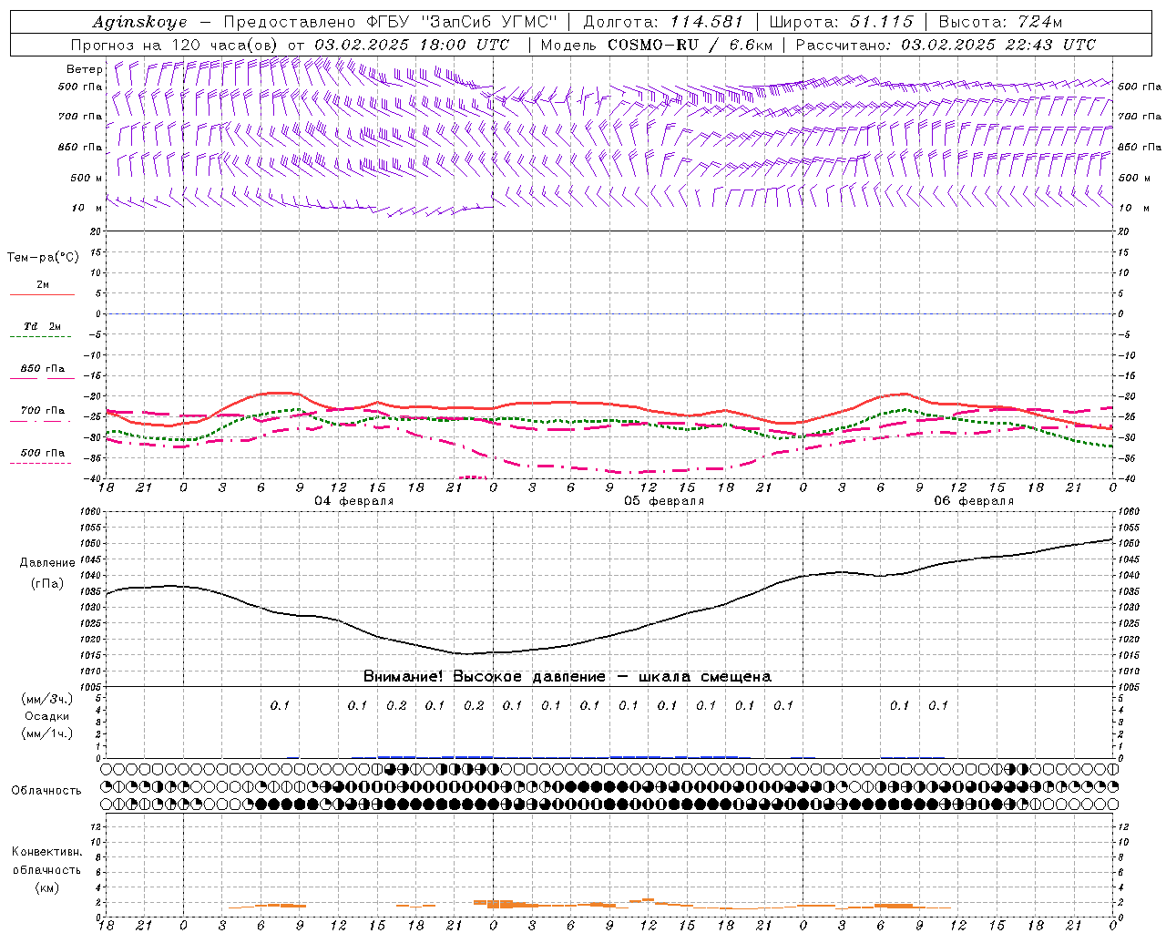Click the longitude value 114.581
The image size is (1166, 933).
pos(707,22)
